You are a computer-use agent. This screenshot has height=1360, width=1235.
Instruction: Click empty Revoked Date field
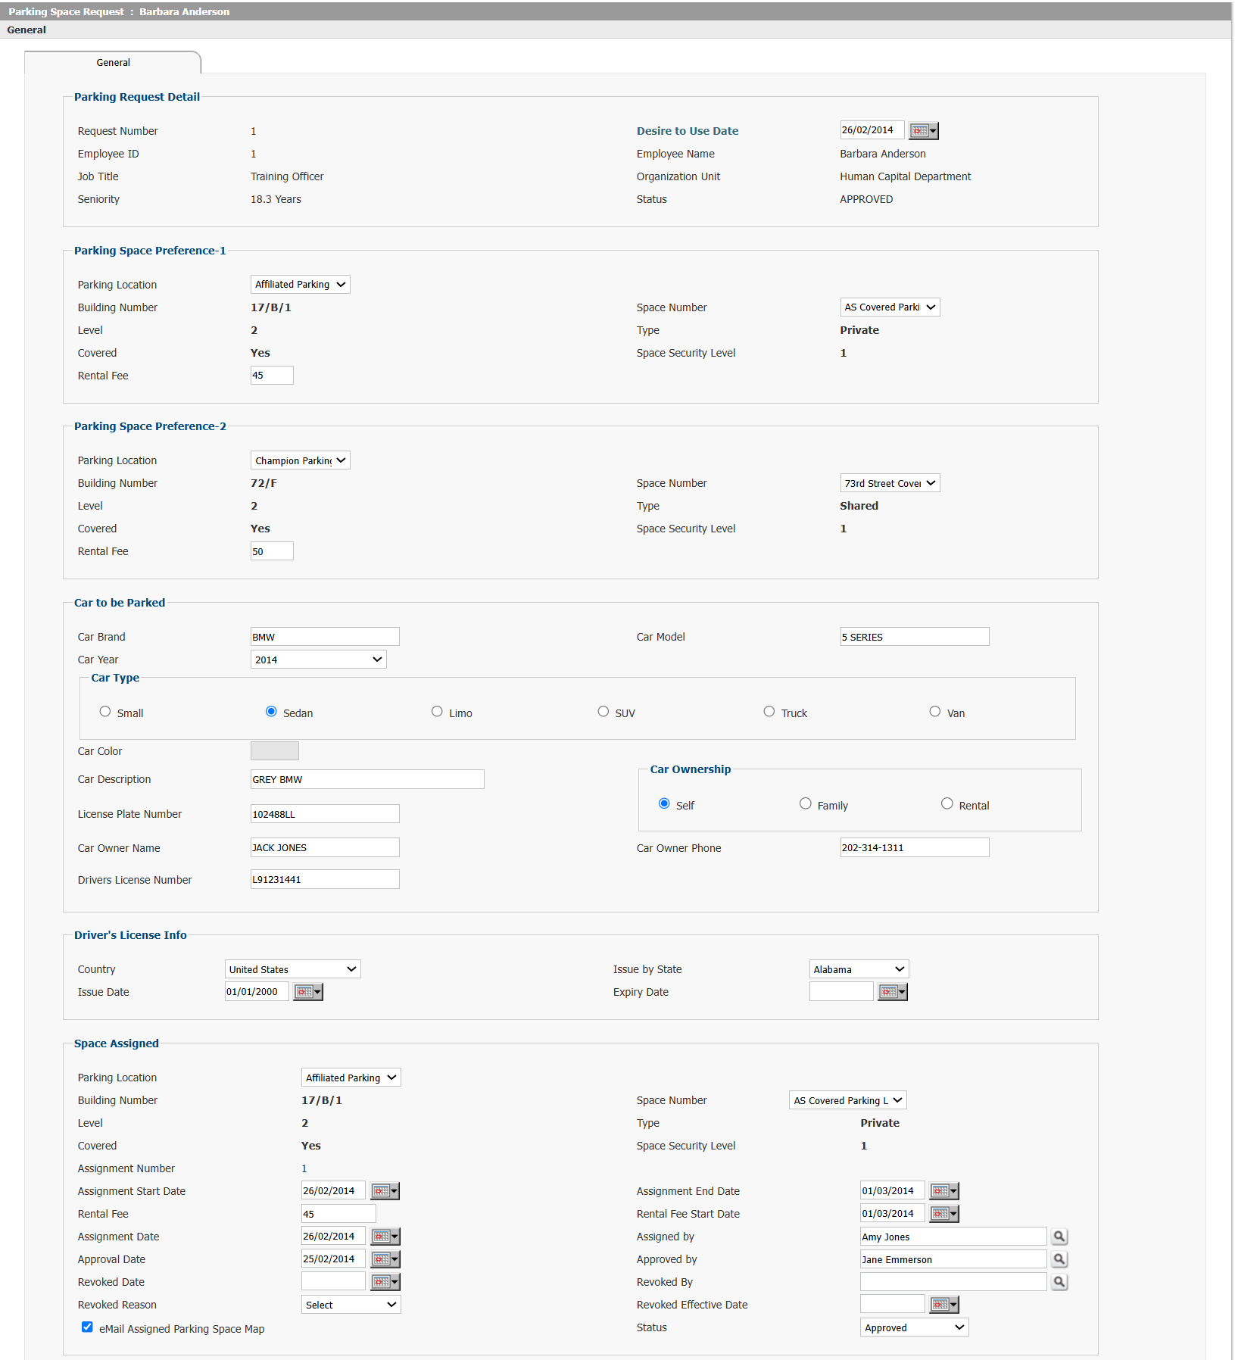pos(333,1282)
